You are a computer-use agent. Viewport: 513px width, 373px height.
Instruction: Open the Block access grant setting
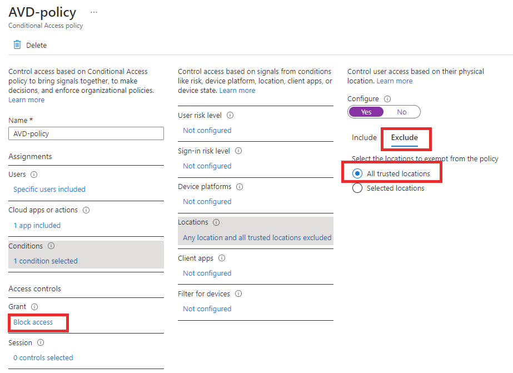33,322
